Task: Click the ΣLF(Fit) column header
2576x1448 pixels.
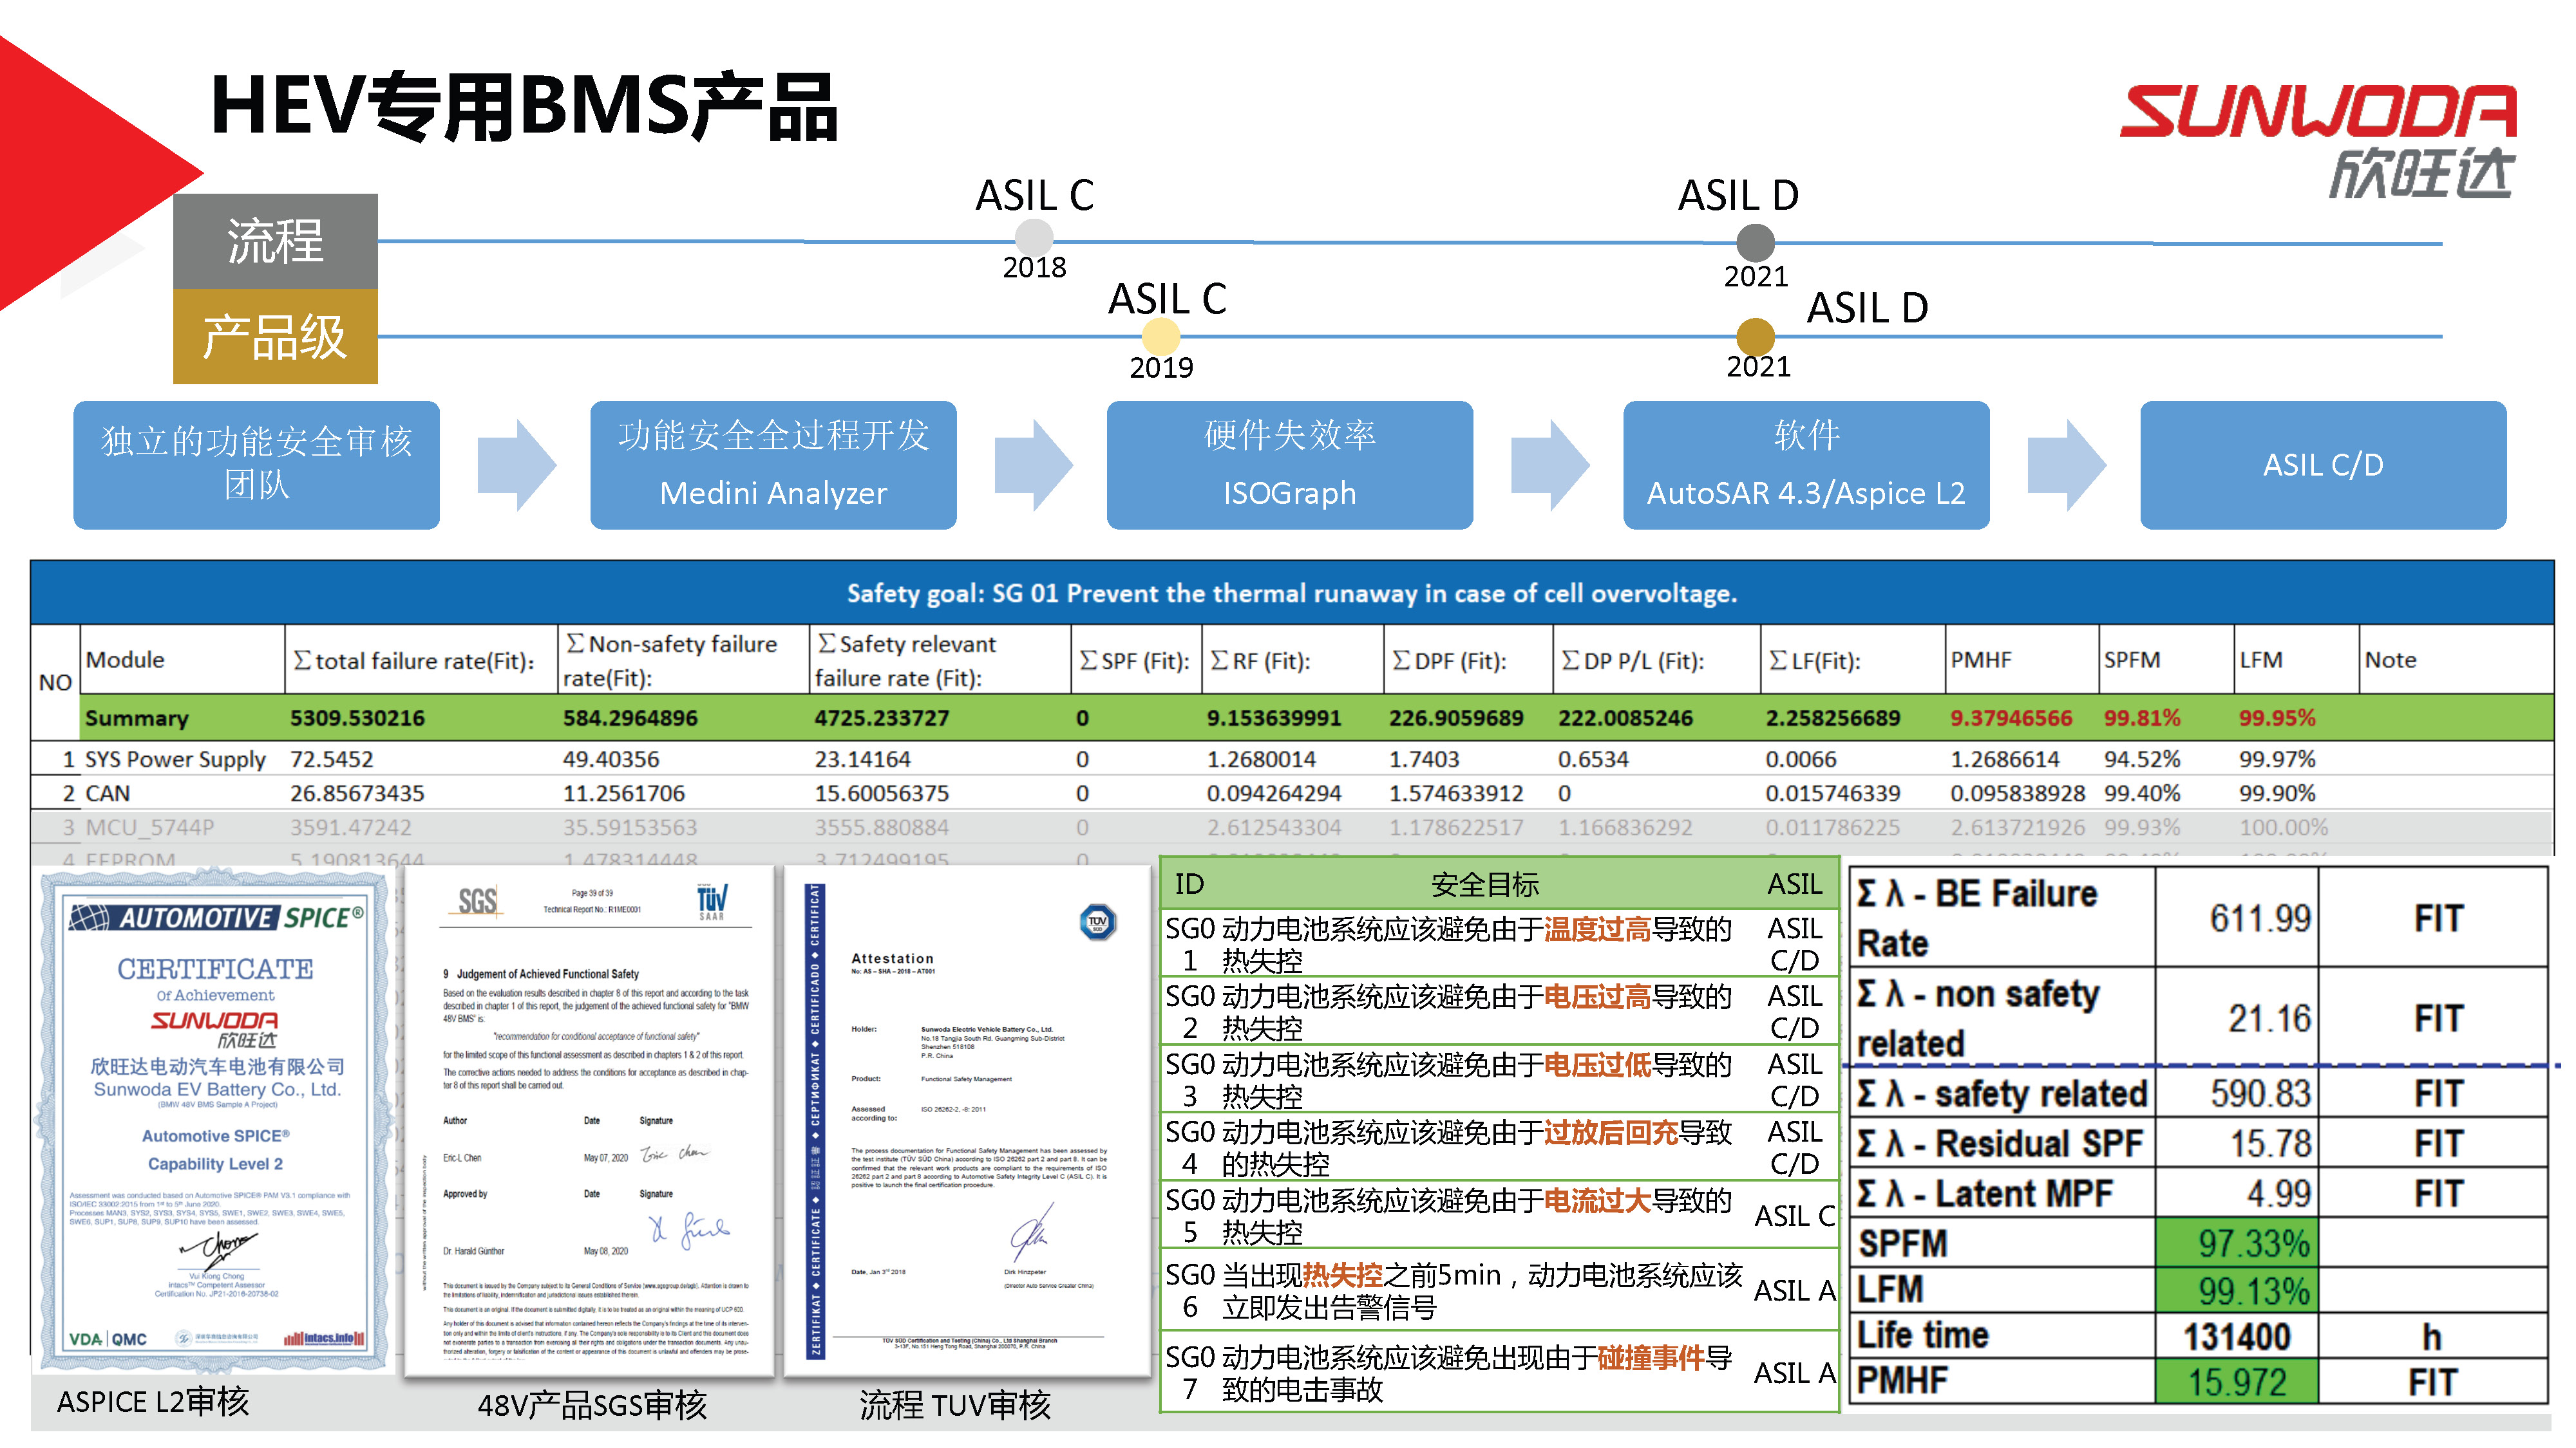Action: point(1852,660)
